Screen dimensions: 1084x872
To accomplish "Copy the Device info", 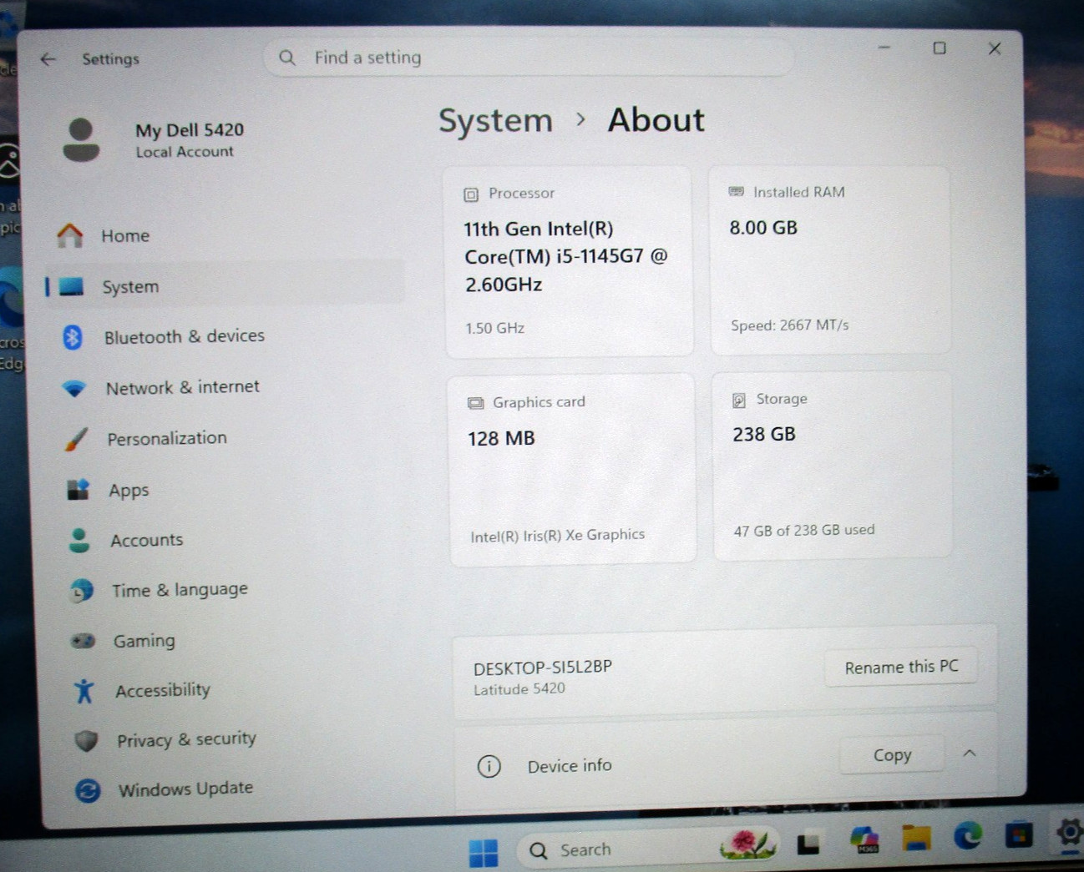I will tap(892, 755).
